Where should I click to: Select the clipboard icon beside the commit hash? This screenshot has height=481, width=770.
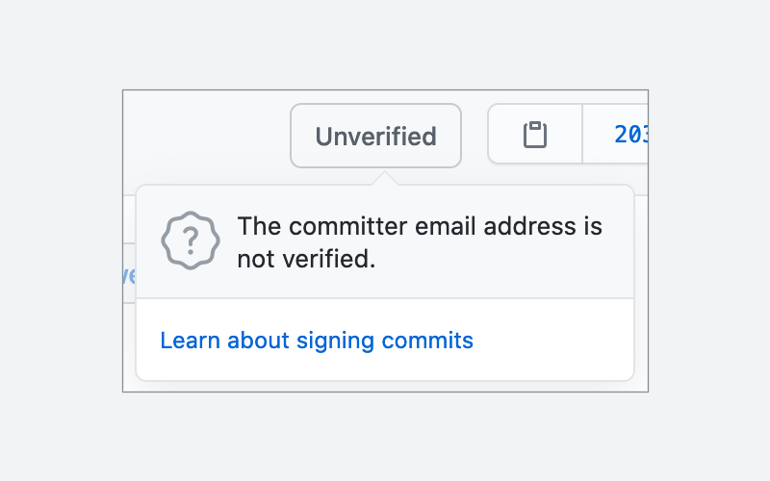(x=535, y=134)
